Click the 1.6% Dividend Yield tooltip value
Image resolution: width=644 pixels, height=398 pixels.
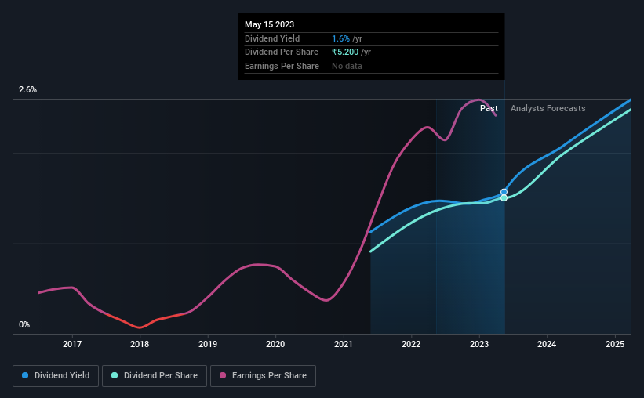point(341,38)
